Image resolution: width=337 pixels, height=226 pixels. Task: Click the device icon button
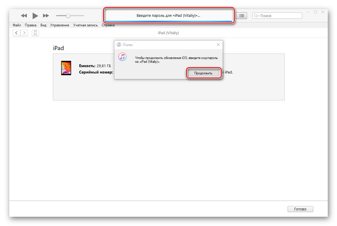(36, 33)
